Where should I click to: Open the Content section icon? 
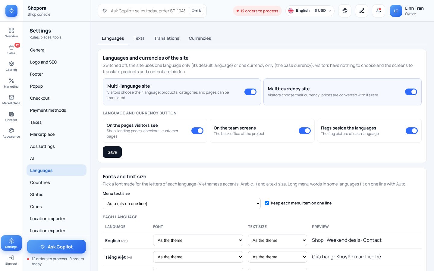11,117
